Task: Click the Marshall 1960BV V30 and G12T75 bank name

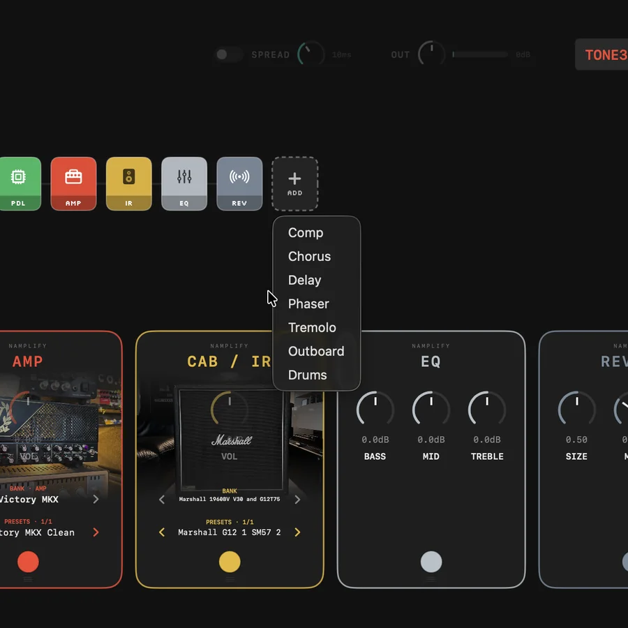Action: point(230,500)
